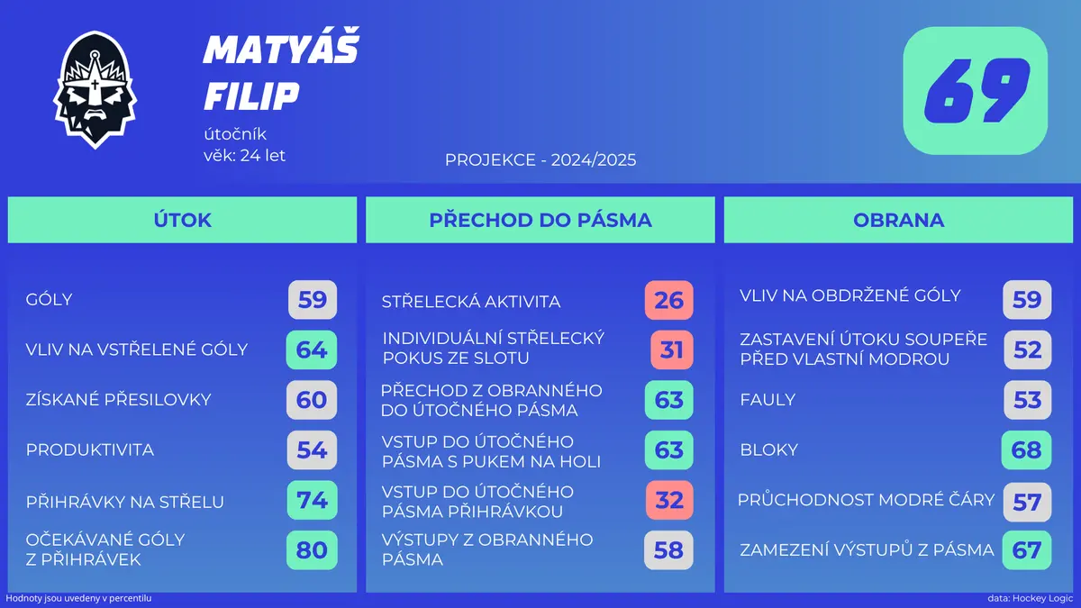Viewport: 1081px width, 608px height.
Task: Click the red 31 slot attempt badge
Action: (671, 349)
